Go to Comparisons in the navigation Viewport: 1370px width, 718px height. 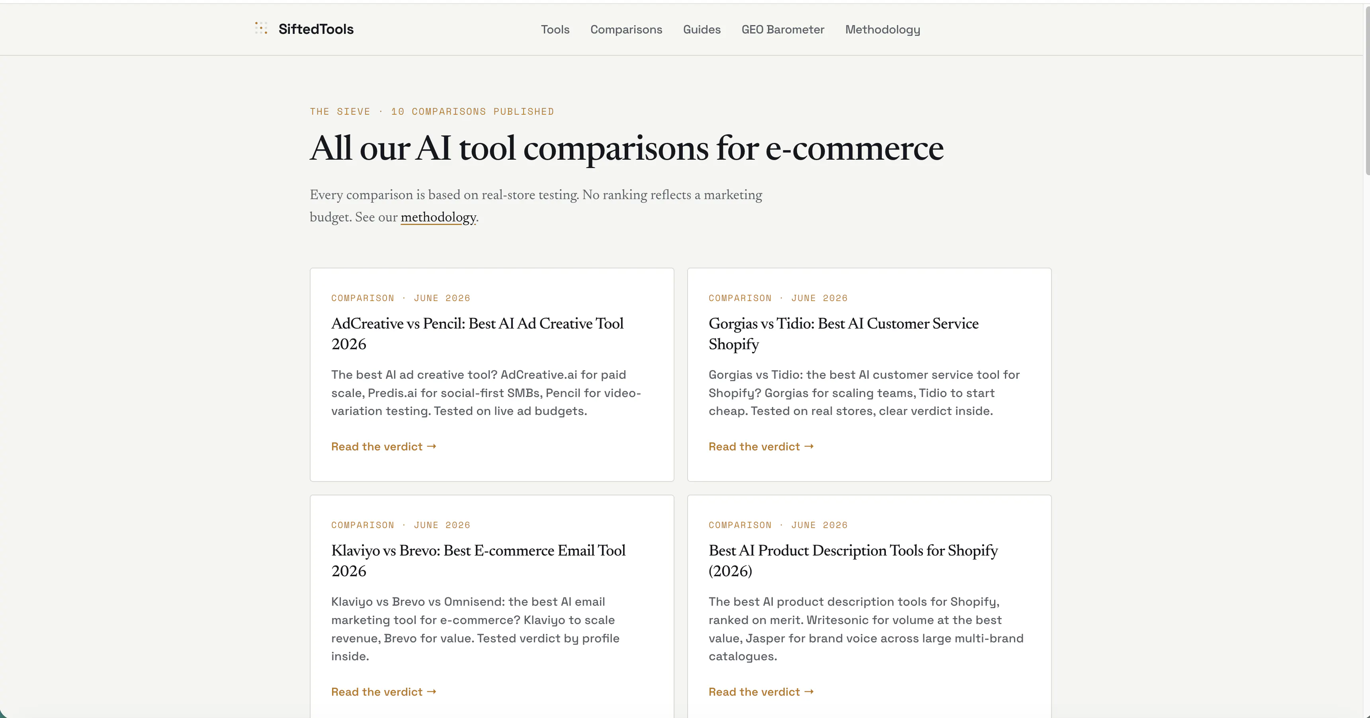coord(626,30)
